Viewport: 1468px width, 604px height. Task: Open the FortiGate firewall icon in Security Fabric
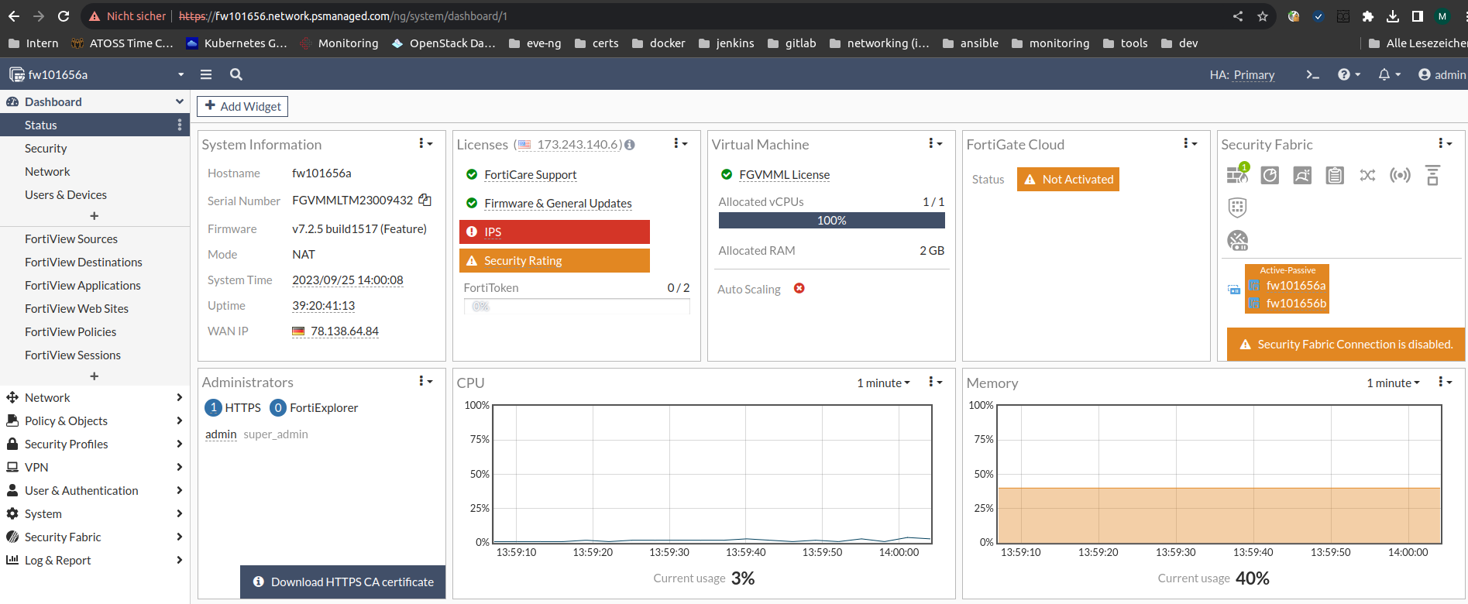(1237, 175)
